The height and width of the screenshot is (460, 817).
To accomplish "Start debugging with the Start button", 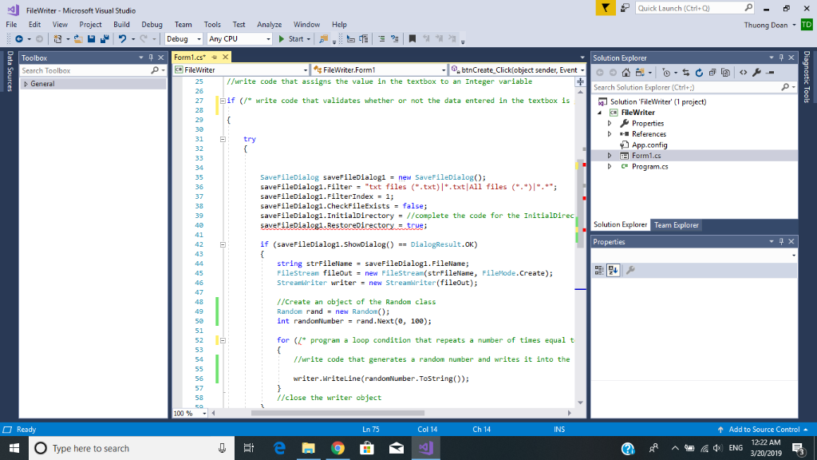I will [x=294, y=39].
